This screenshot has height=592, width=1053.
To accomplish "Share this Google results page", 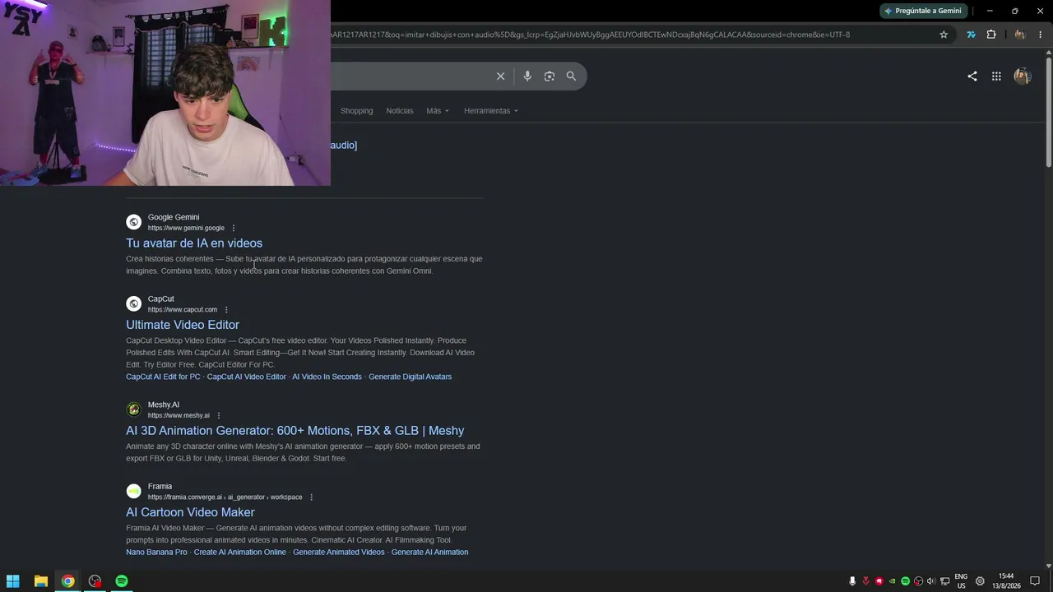I will 972,76.
